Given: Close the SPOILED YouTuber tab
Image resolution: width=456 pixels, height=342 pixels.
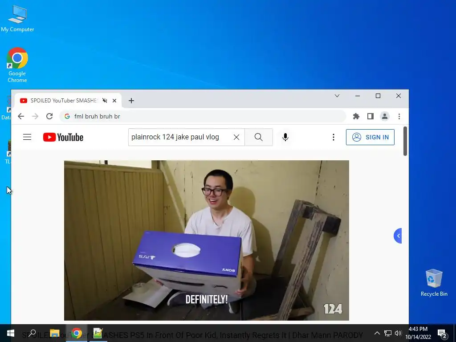Looking at the screenshot, I should click(x=114, y=100).
